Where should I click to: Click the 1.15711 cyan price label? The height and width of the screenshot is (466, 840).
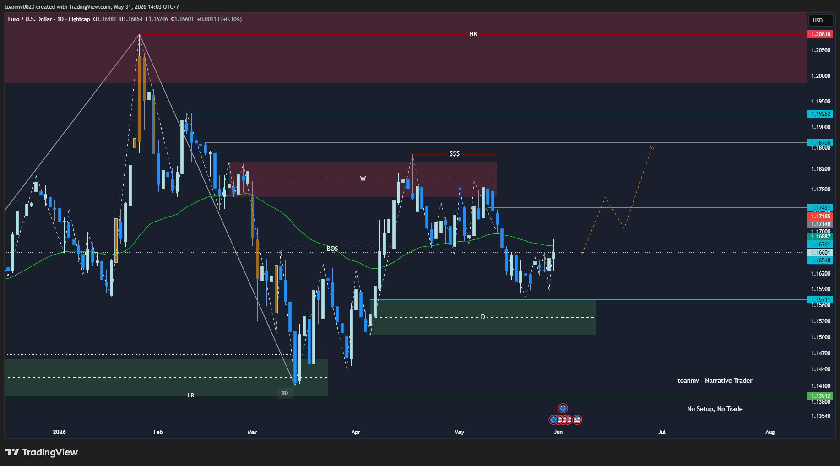coord(820,300)
